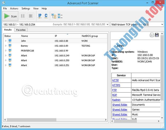Open the Radmin service link
166x130 pixels.
coord(116,100)
